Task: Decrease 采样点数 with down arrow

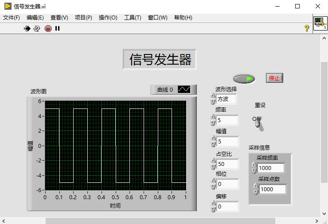Action: 256,192
